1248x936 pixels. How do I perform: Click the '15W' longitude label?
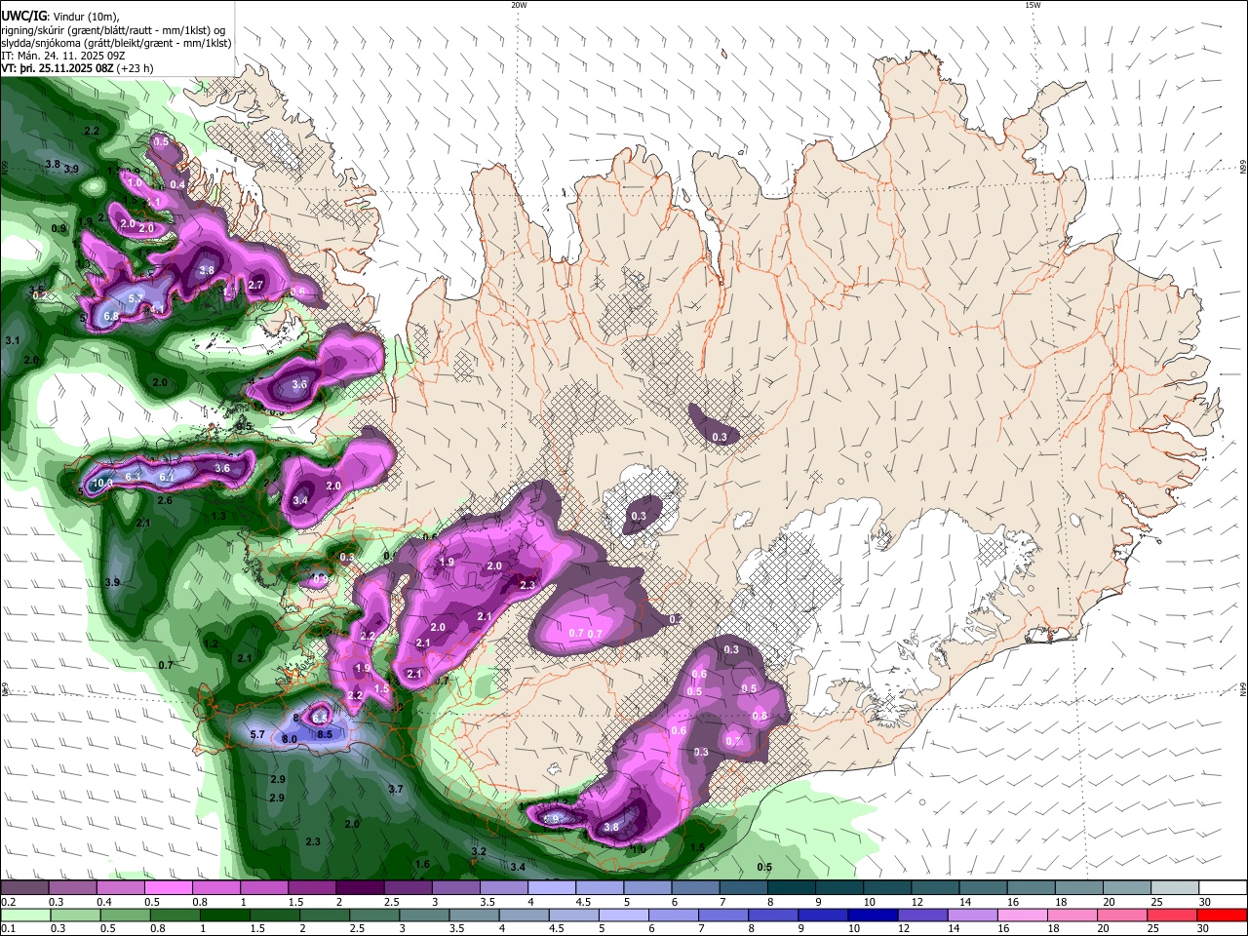(1033, 5)
